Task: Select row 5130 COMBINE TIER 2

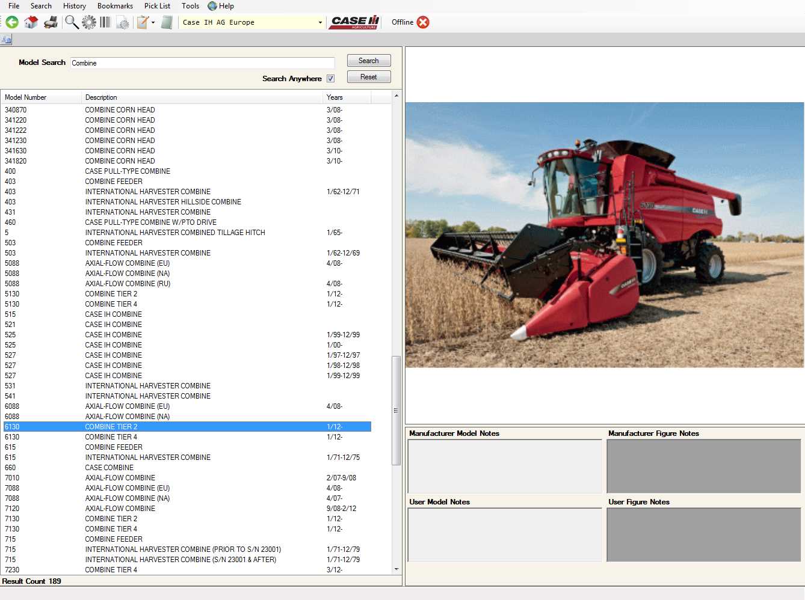Action: point(187,294)
